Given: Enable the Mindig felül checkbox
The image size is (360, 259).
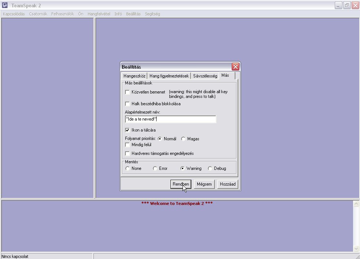Looking at the screenshot, I should pos(128,145).
